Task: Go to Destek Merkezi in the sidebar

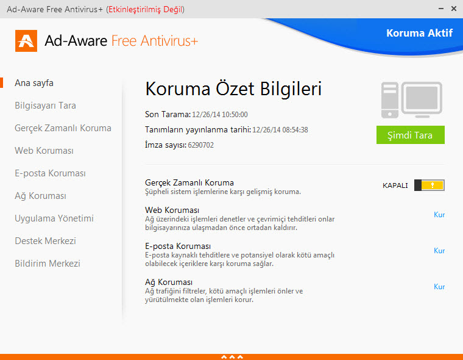Action: (45, 241)
